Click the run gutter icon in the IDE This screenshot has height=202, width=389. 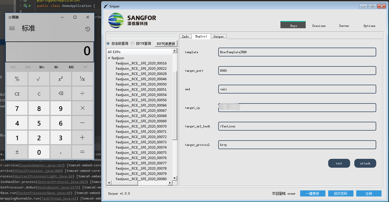(x=30, y=6)
